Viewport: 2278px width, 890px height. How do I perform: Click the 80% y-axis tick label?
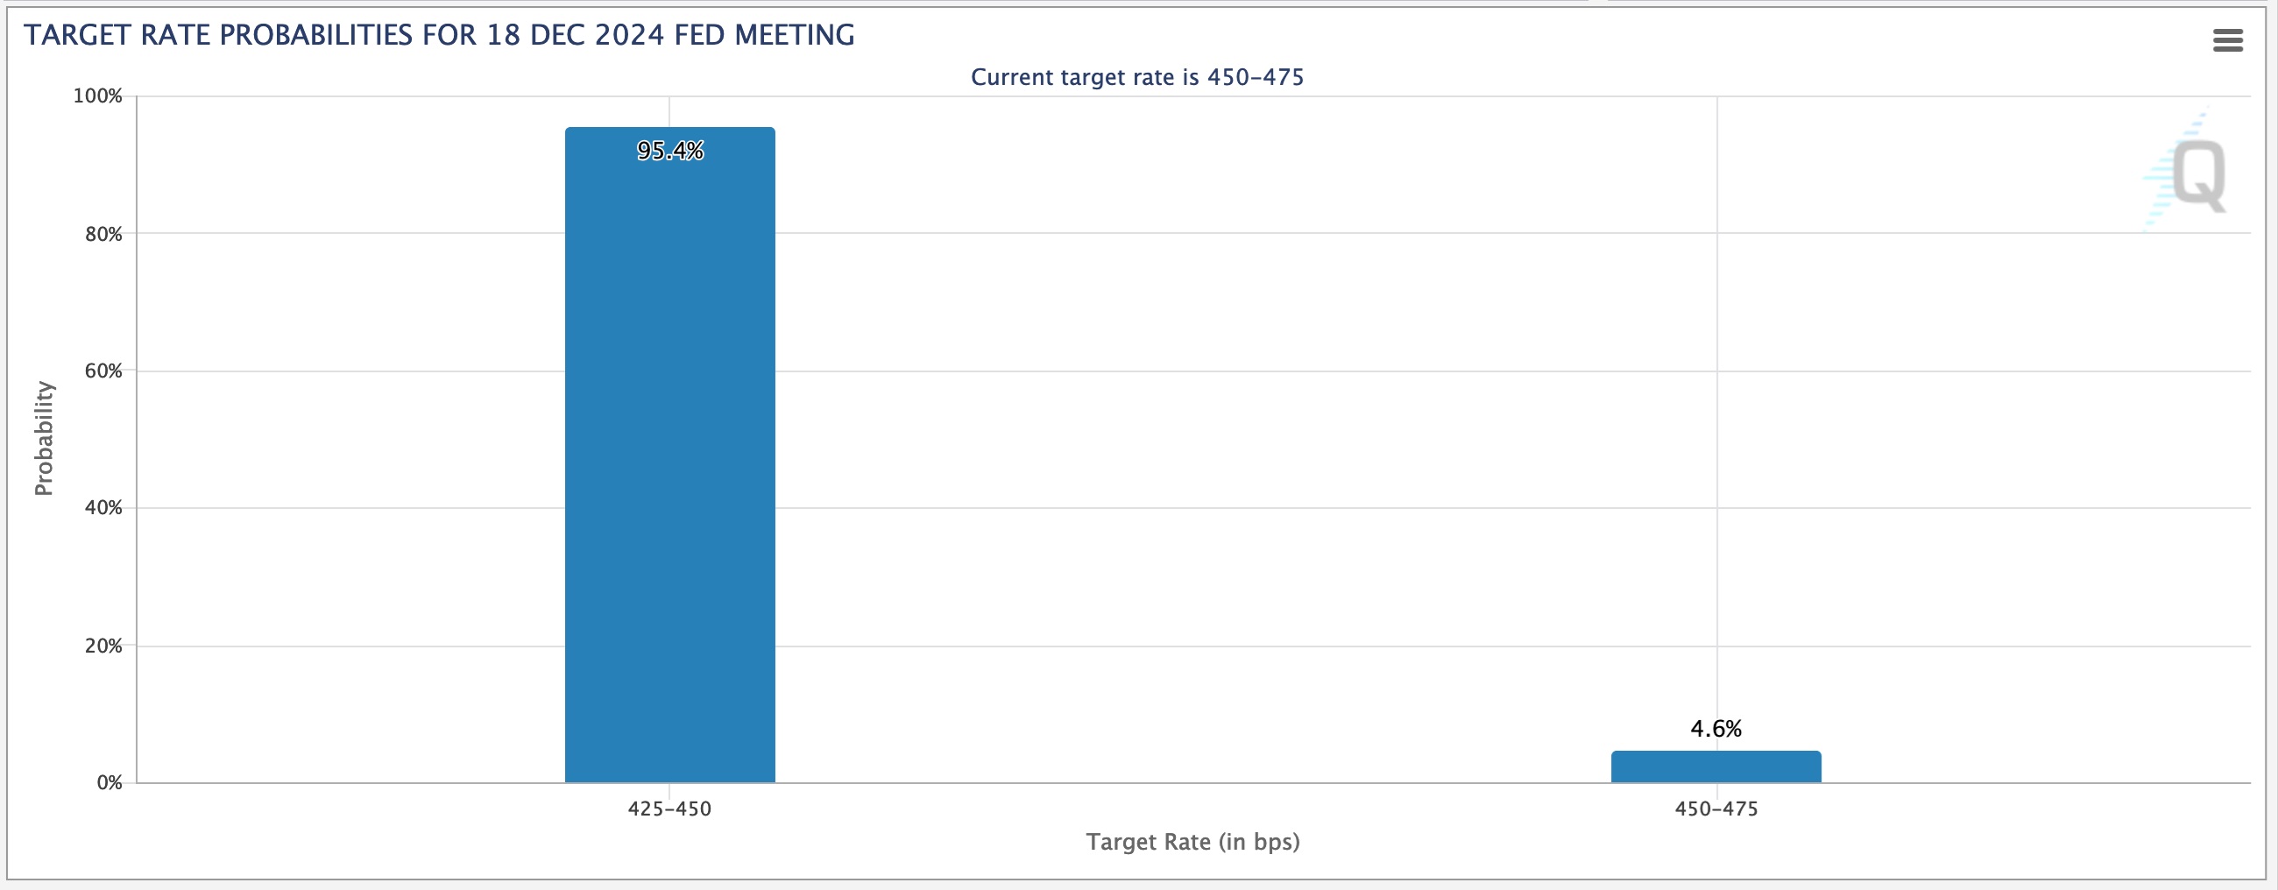tap(103, 234)
